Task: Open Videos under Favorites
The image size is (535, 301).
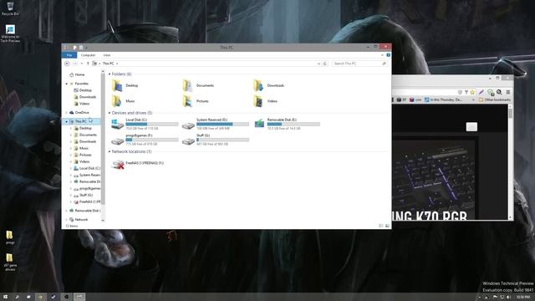Action: click(82, 104)
